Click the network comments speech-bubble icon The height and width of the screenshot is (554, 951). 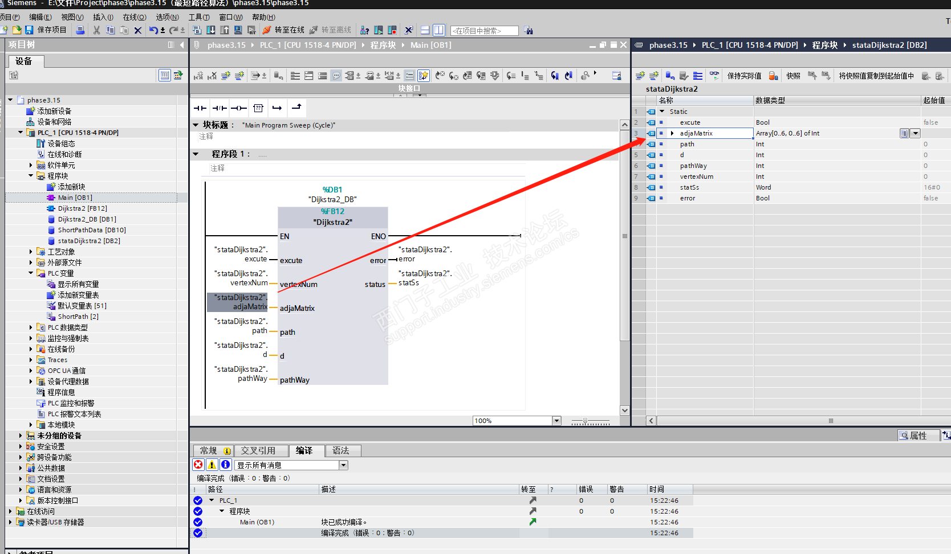(336, 76)
